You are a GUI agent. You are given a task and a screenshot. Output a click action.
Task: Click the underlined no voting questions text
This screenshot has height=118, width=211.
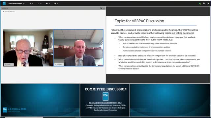[182, 33]
